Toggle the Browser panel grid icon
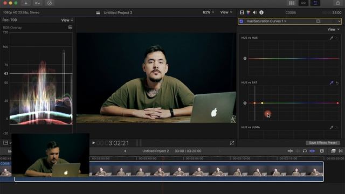 click(292, 3)
